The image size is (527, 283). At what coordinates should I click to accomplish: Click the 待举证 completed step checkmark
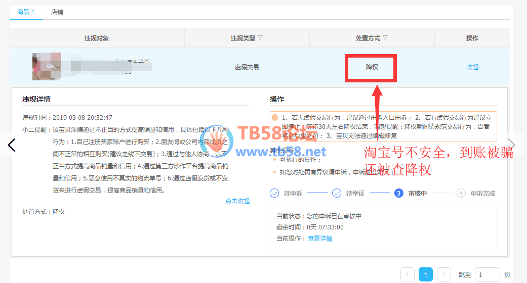click(337, 193)
